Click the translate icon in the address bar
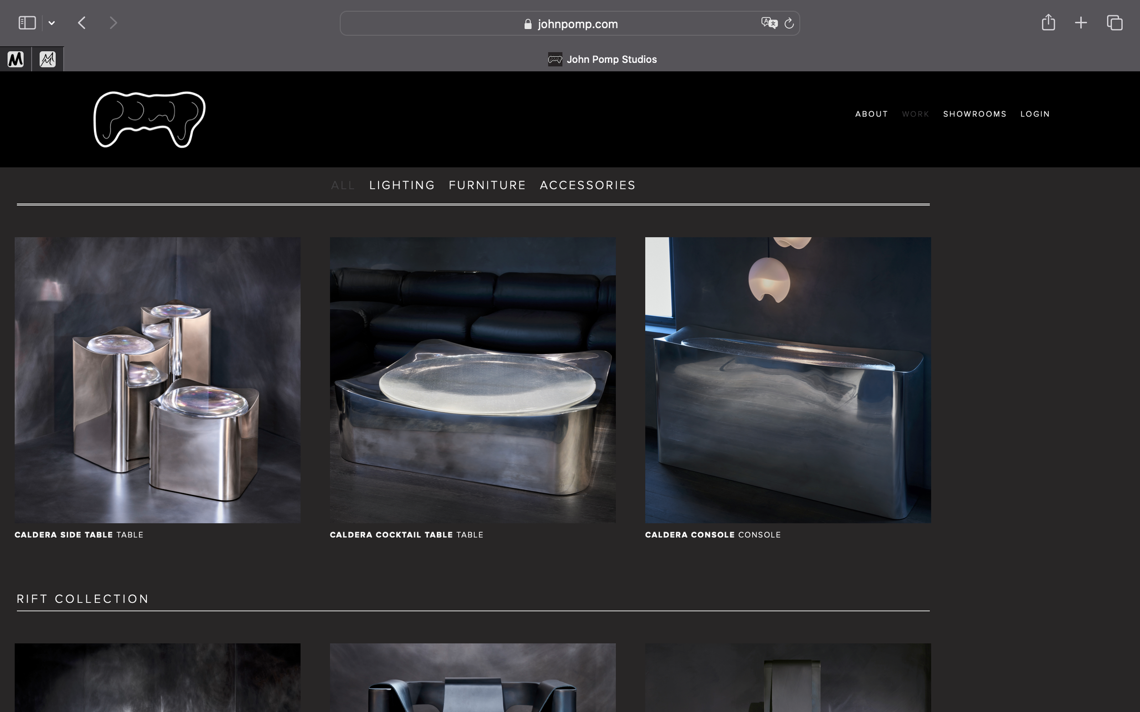1140x712 pixels. (769, 23)
